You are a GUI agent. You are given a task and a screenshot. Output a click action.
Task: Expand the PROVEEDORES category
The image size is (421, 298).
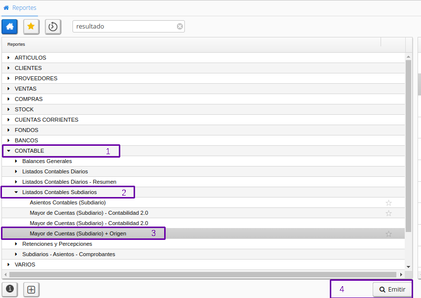click(x=8, y=78)
